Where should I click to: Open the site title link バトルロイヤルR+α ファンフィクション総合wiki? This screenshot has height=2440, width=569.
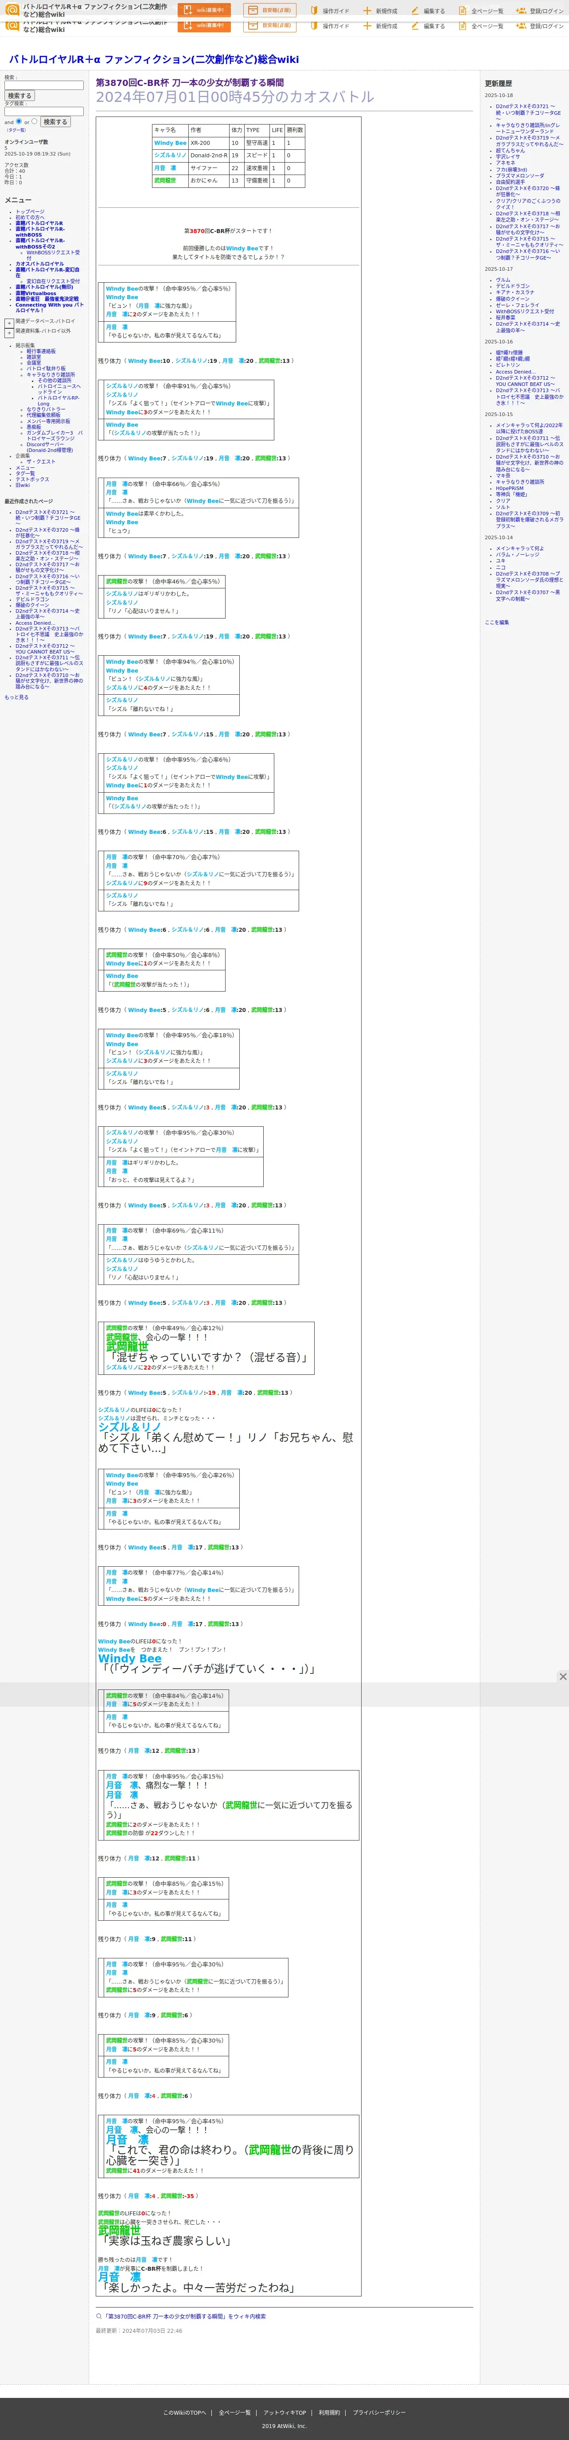click(x=153, y=59)
